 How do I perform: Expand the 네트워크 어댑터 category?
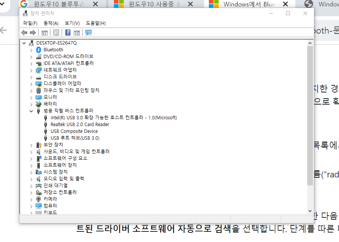31,70
